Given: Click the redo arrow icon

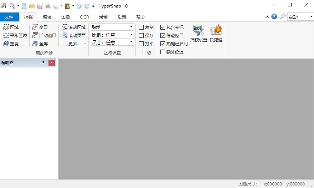Looking at the screenshot, I should [x=87, y=6].
